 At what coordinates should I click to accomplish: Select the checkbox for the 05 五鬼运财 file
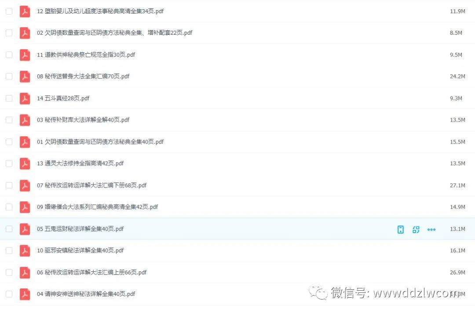pyautogui.click(x=9, y=229)
